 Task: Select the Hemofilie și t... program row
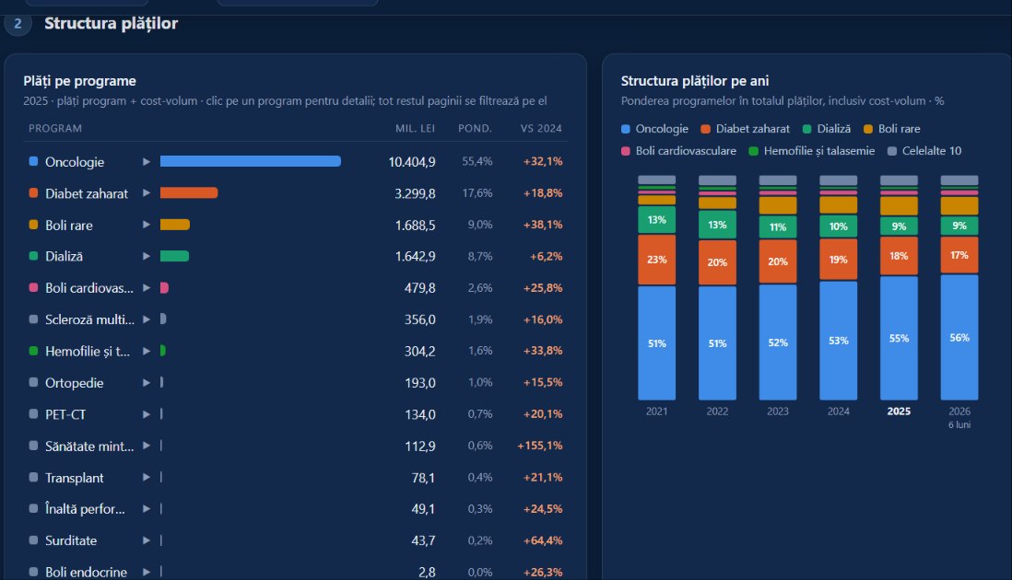tap(296, 352)
